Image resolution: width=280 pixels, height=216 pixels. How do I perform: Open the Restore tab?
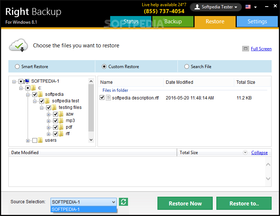tap(215, 22)
